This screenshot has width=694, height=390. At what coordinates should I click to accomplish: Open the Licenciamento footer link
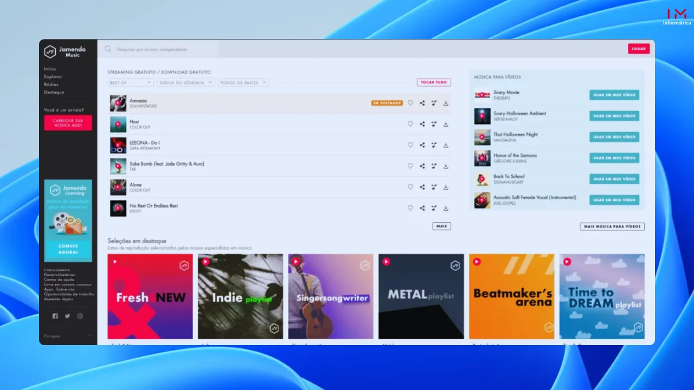point(57,270)
